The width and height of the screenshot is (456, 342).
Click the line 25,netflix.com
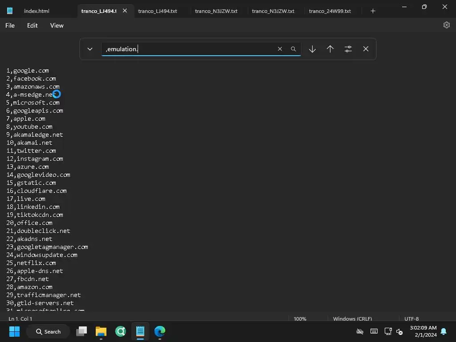[x=31, y=263]
